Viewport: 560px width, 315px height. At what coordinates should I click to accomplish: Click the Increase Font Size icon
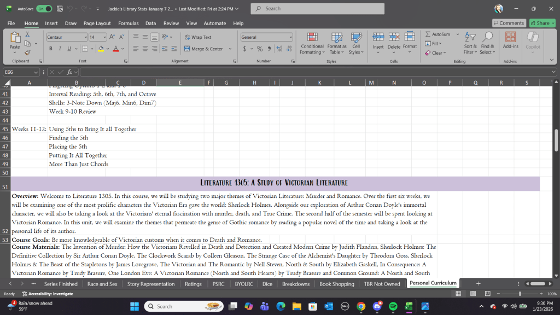point(112,37)
